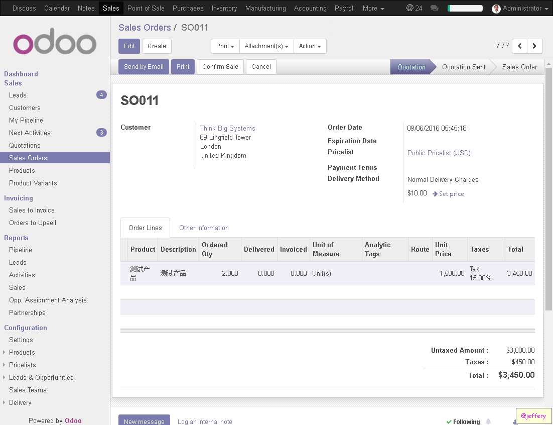Click the order line Unit Price 1,500.00
The image size is (553, 425).
[x=452, y=273]
